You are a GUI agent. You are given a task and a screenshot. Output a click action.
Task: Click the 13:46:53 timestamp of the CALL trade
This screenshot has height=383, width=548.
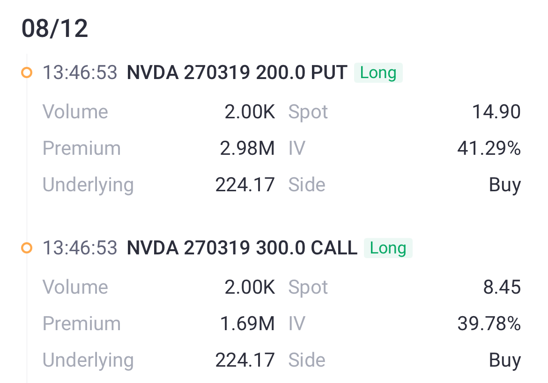[x=80, y=248]
